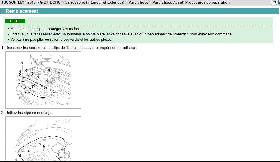
Task: Click step 2 Retirez les clips text
Action: coord(28,113)
